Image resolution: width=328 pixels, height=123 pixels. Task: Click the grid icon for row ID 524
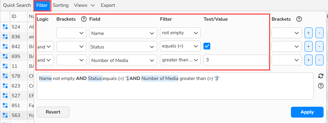tap(5, 27)
